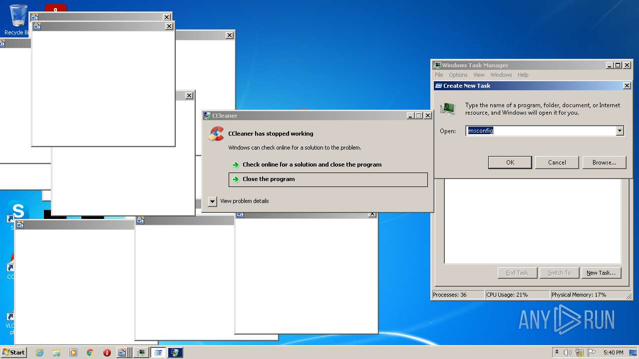Screen dimensions: 639x359
Task: Open the View menu in Task Manager
Action: pos(479,75)
